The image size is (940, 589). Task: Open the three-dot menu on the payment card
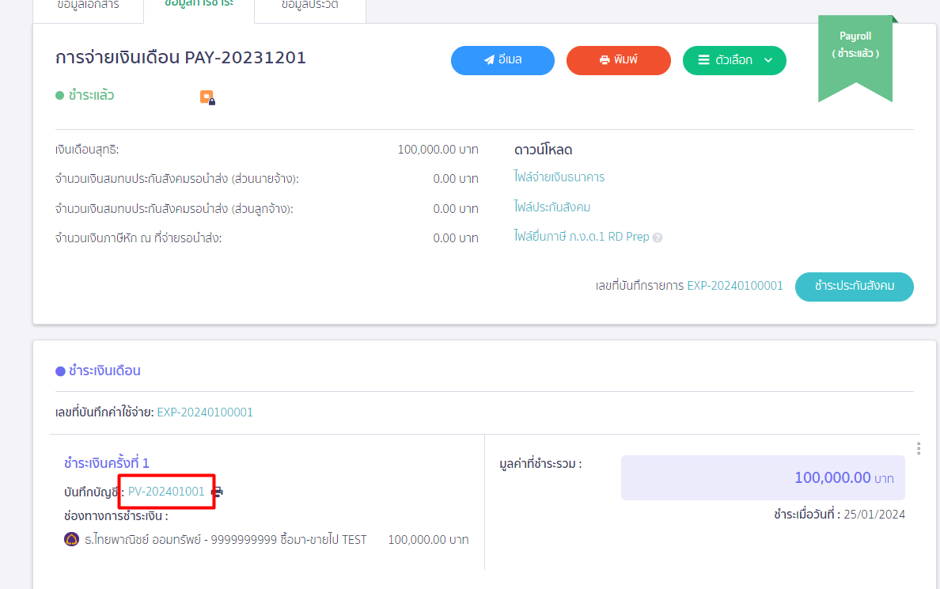click(918, 447)
